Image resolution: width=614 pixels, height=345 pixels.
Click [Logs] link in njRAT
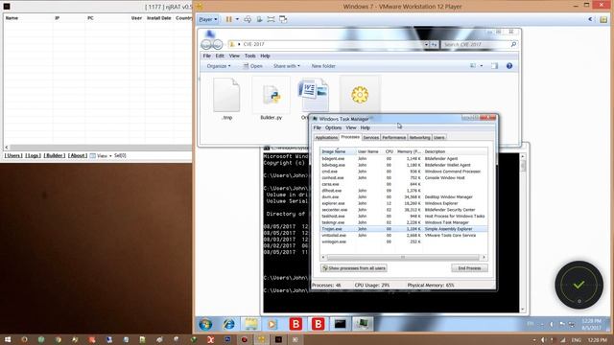click(33, 155)
